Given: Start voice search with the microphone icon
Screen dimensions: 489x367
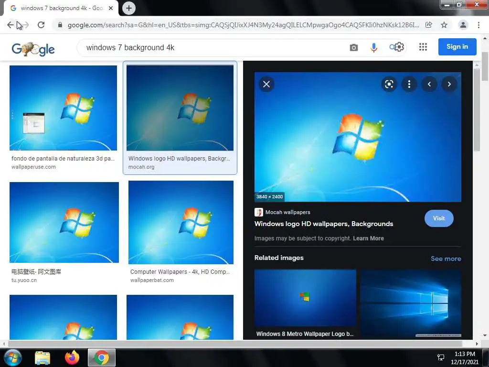Looking at the screenshot, I should pos(373,47).
